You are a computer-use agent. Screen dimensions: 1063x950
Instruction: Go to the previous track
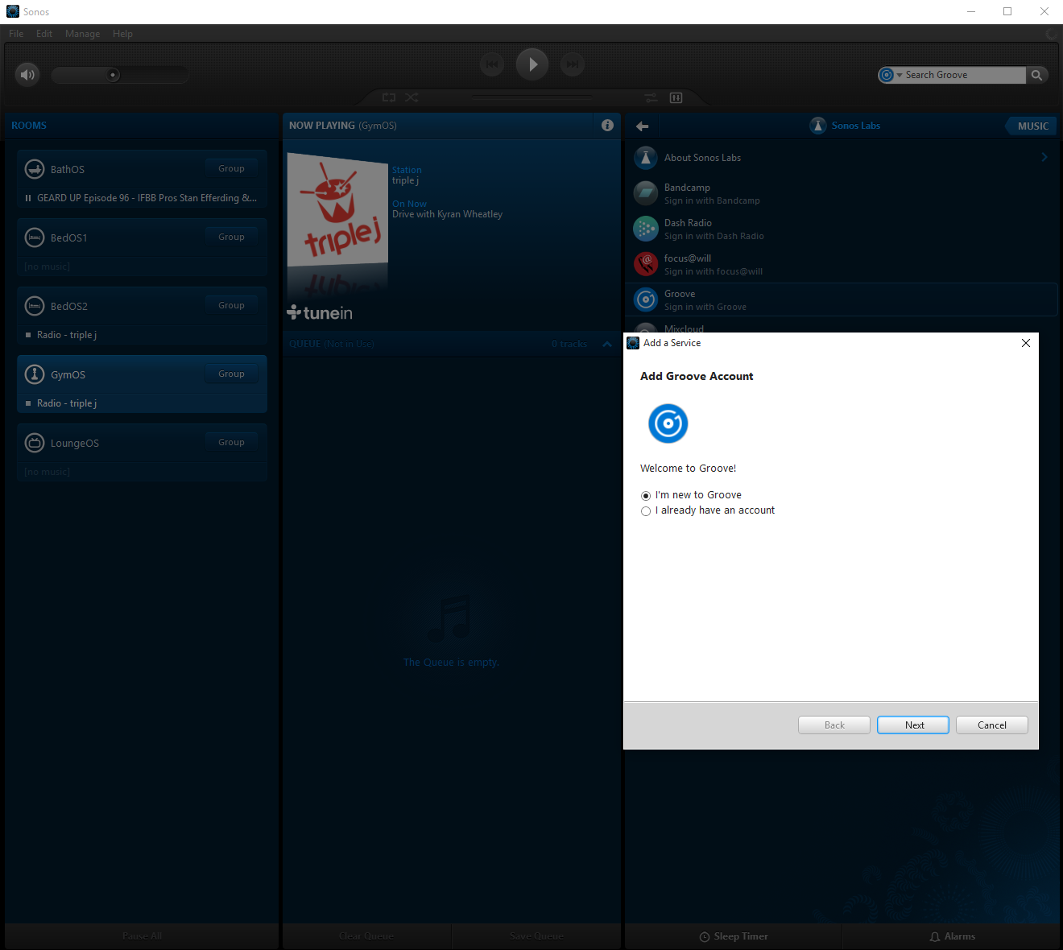coord(492,64)
